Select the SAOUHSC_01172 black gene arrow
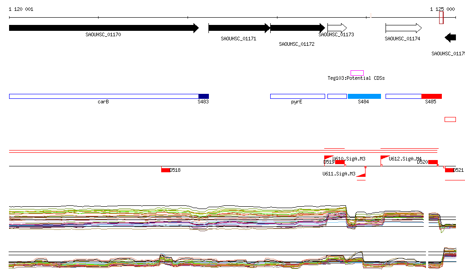This screenshot has height=277, width=465. tap(297, 28)
